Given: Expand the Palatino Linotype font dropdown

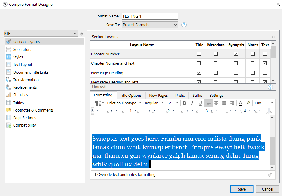Looking at the screenshot, I should coord(124,103).
